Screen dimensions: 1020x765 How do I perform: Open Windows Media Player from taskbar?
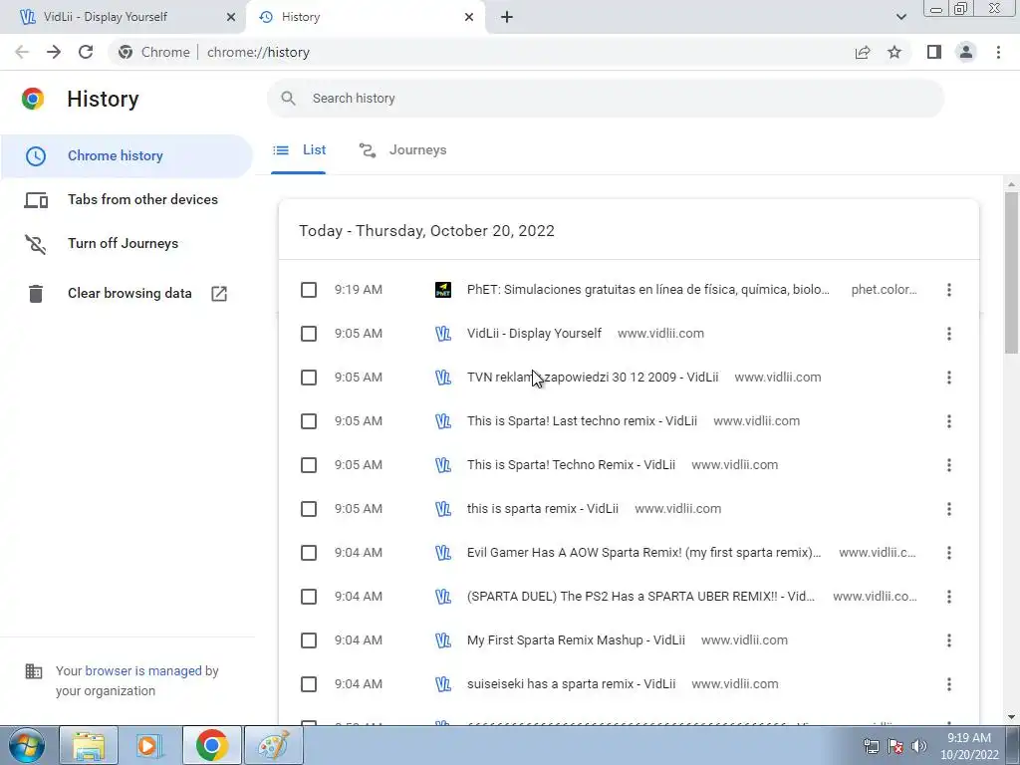click(x=148, y=745)
